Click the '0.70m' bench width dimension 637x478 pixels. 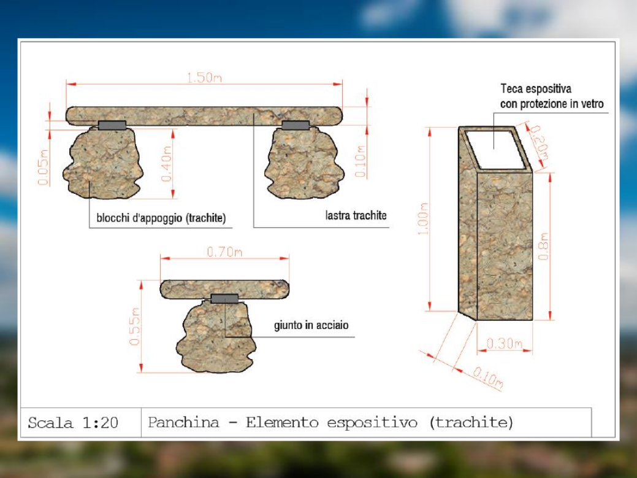point(224,252)
